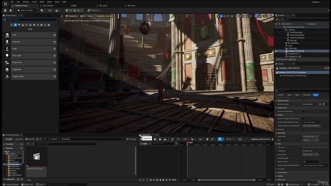Screen dimensions: 331x186
Task: Select the All filter in Details panel
Action: pyautogui.click(x=315, y=95)
